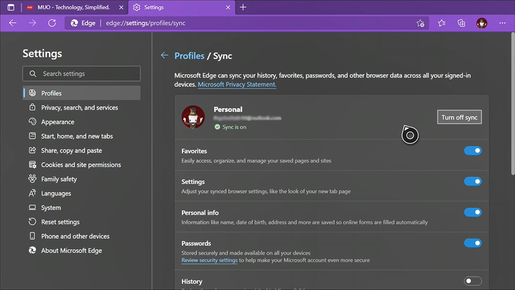
Task: Click the page vertical scrollbar
Action: tap(513, 103)
